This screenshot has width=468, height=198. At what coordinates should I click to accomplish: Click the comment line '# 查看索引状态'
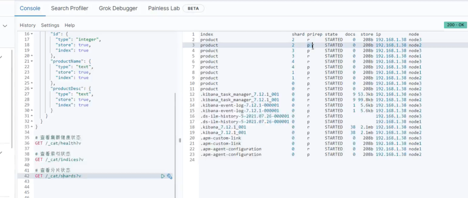52,154
